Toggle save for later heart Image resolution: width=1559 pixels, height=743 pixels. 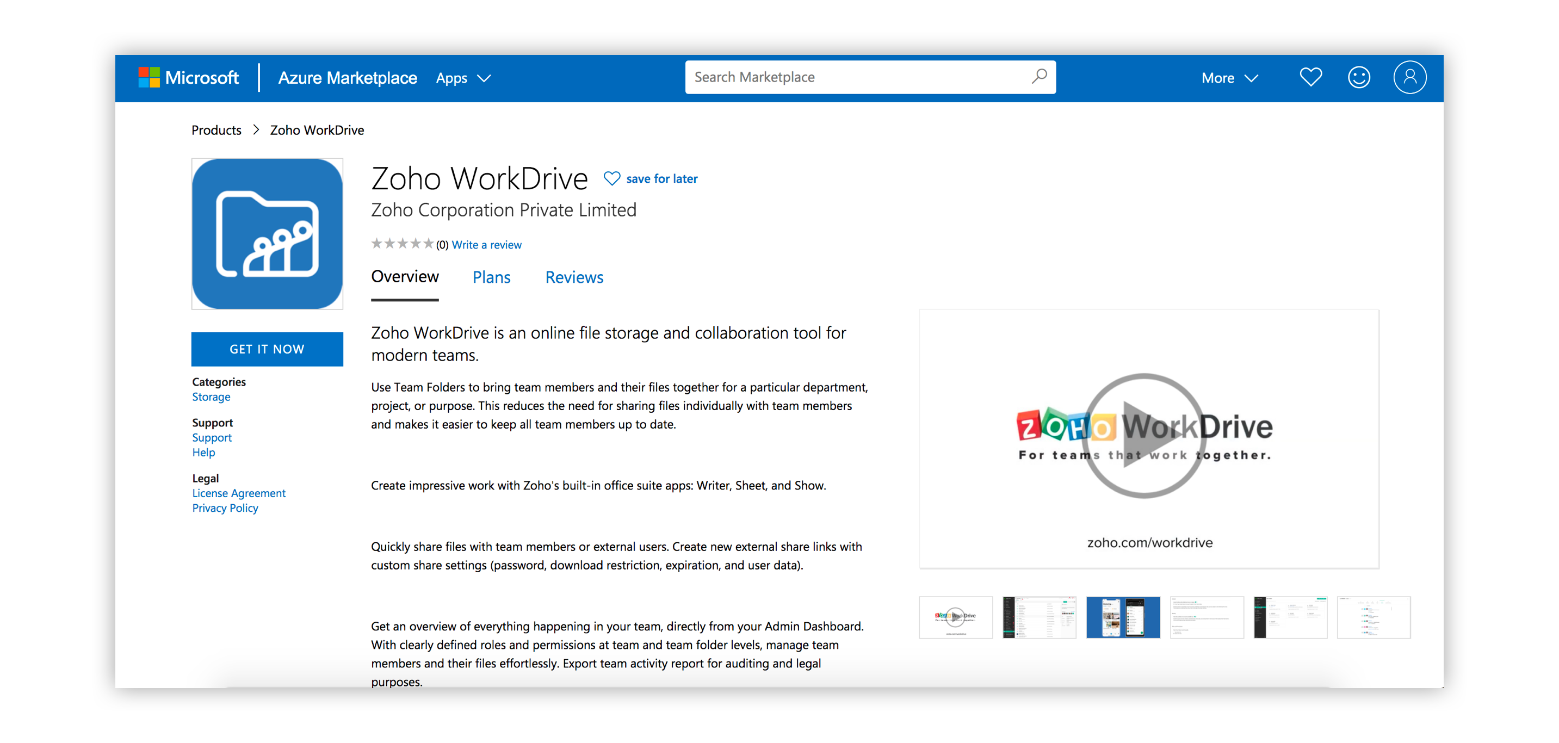(x=612, y=178)
